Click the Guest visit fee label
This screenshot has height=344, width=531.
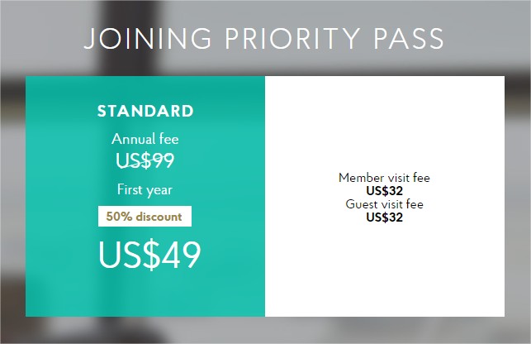(x=384, y=204)
